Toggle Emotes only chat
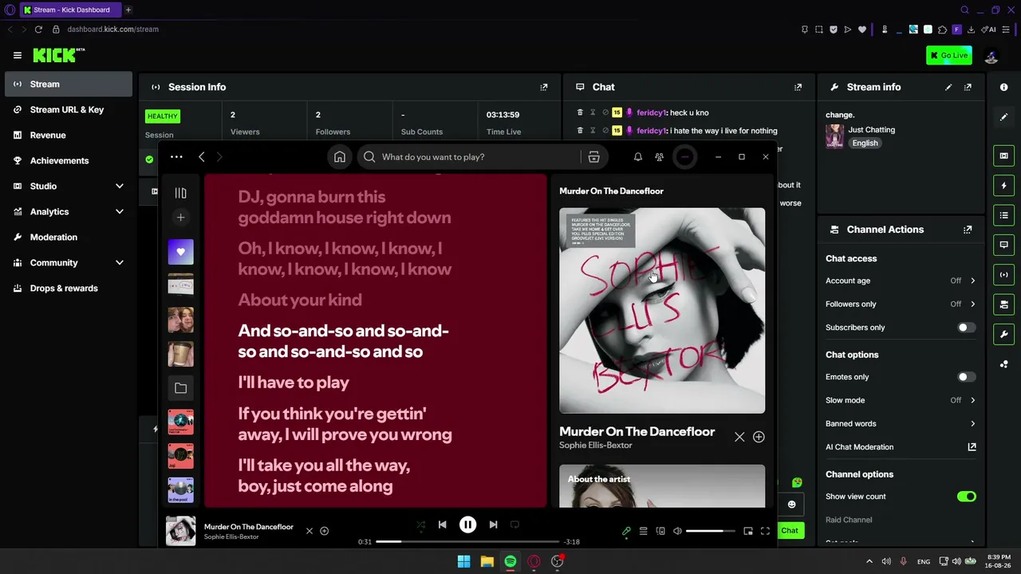Image resolution: width=1021 pixels, height=574 pixels. [966, 377]
